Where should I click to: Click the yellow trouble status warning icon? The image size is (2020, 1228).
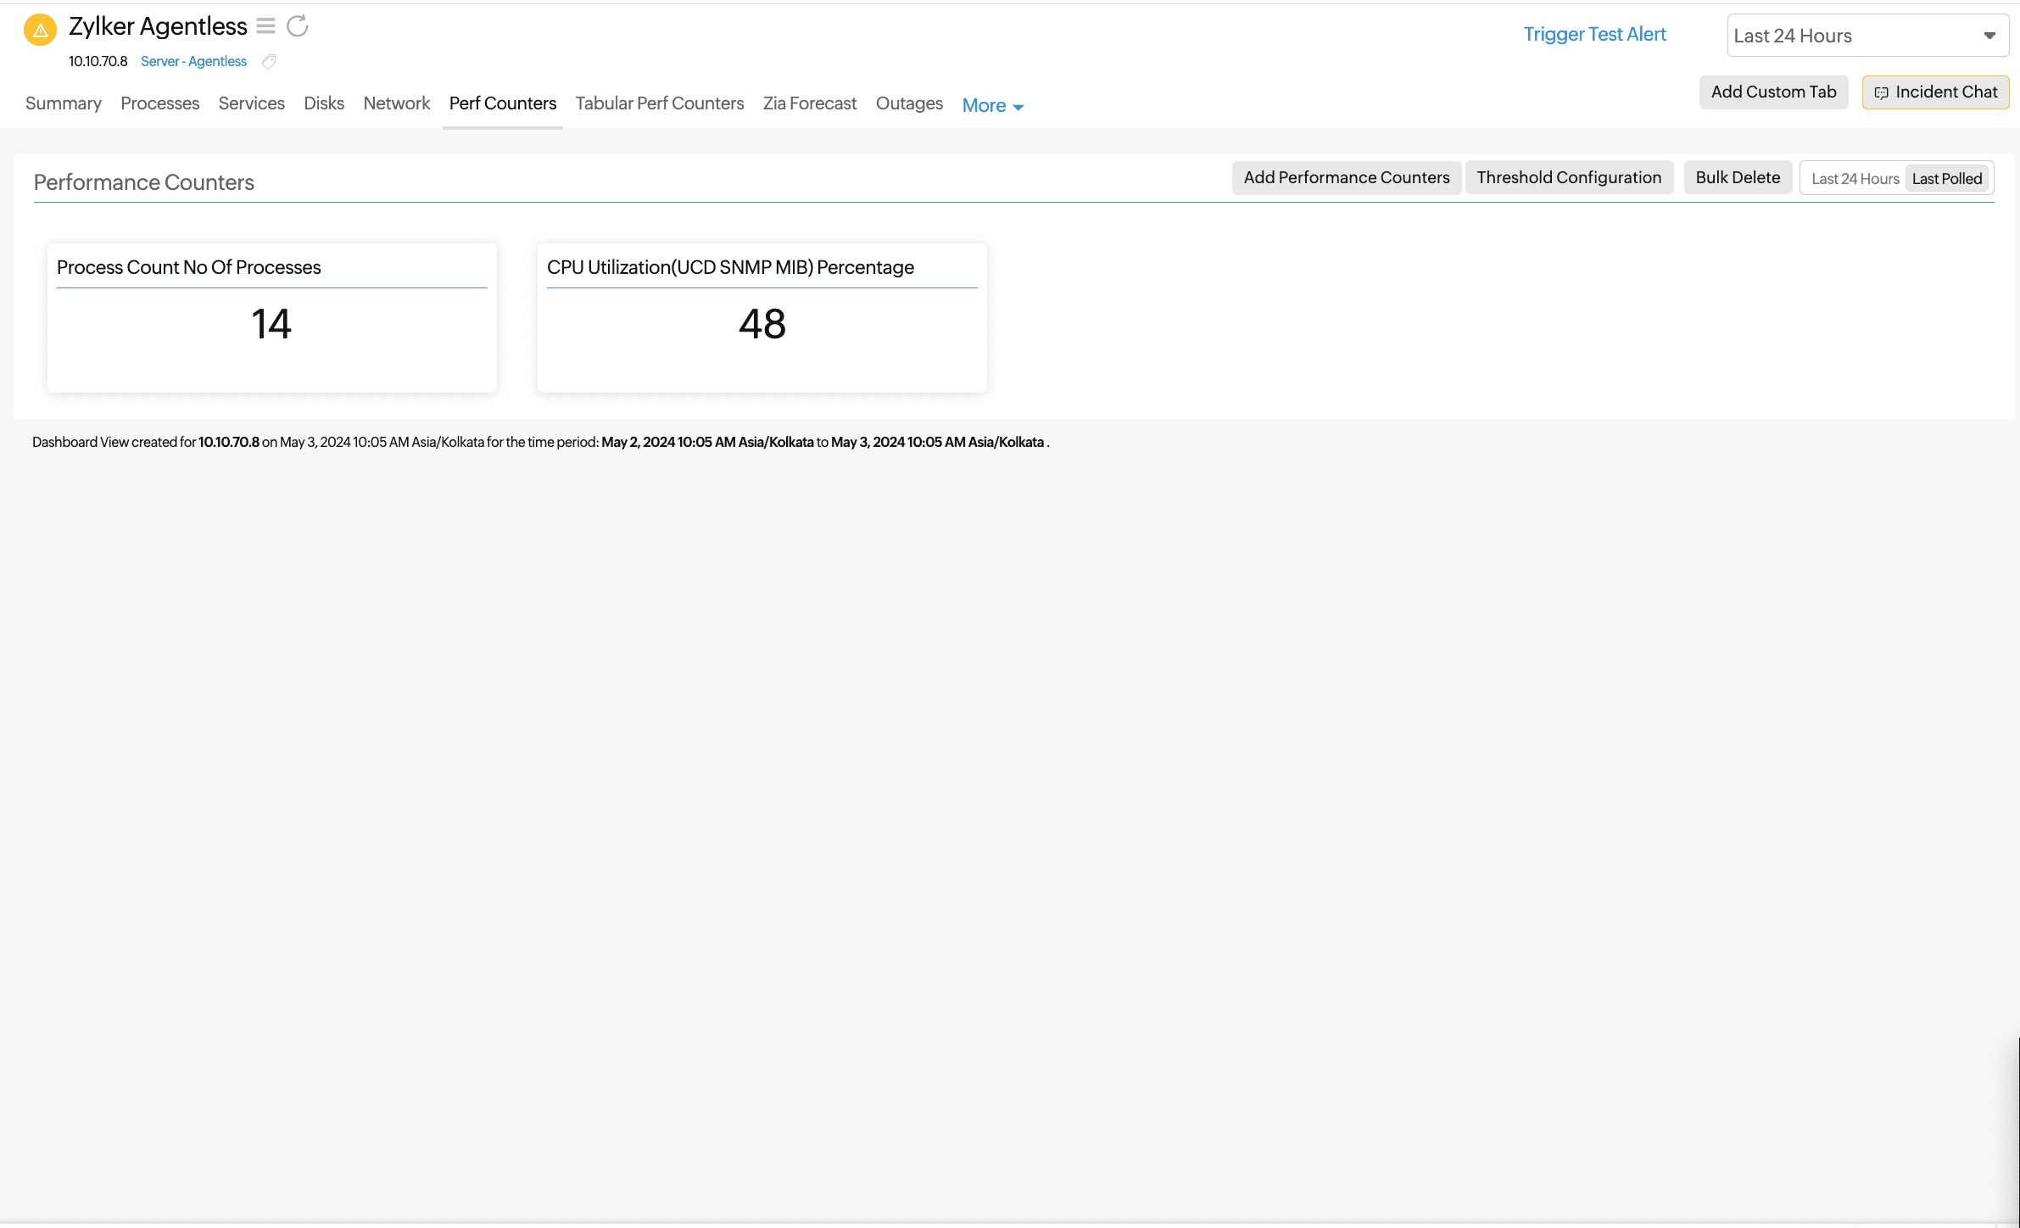(40, 31)
